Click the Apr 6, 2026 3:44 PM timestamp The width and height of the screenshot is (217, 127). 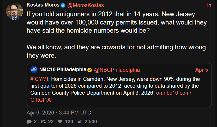coord(59,113)
